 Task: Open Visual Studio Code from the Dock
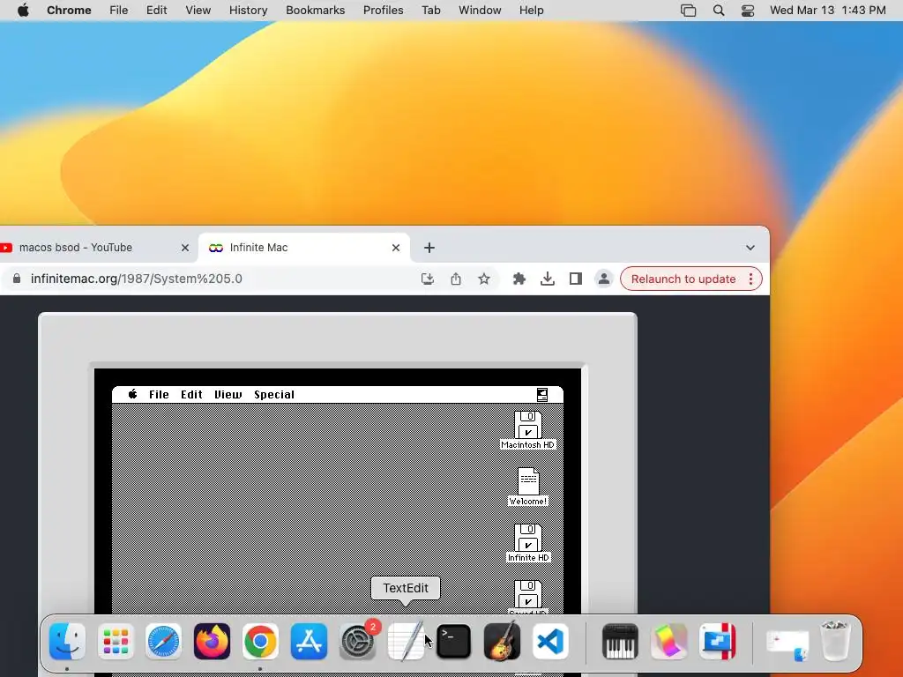pyautogui.click(x=550, y=642)
